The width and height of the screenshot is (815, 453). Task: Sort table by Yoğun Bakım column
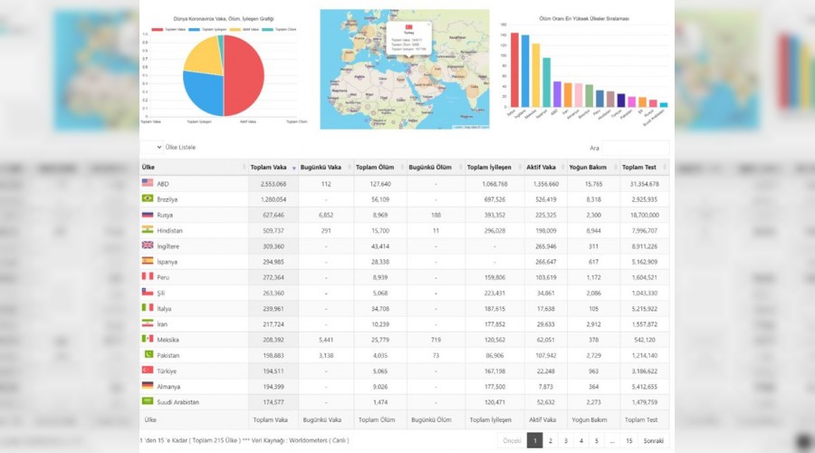click(x=593, y=167)
